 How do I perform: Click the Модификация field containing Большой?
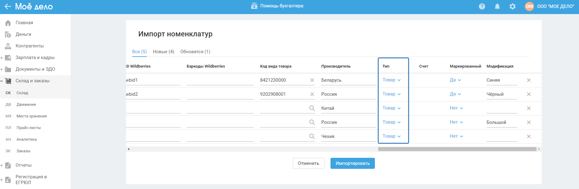[x=501, y=122]
